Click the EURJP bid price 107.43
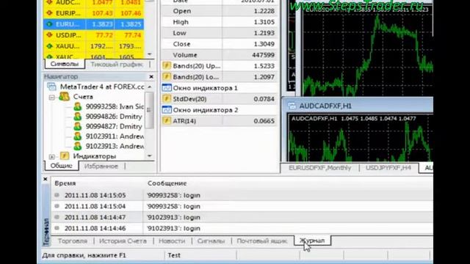Viewport: 470px width, 264px height. pyautogui.click(x=102, y=13)
